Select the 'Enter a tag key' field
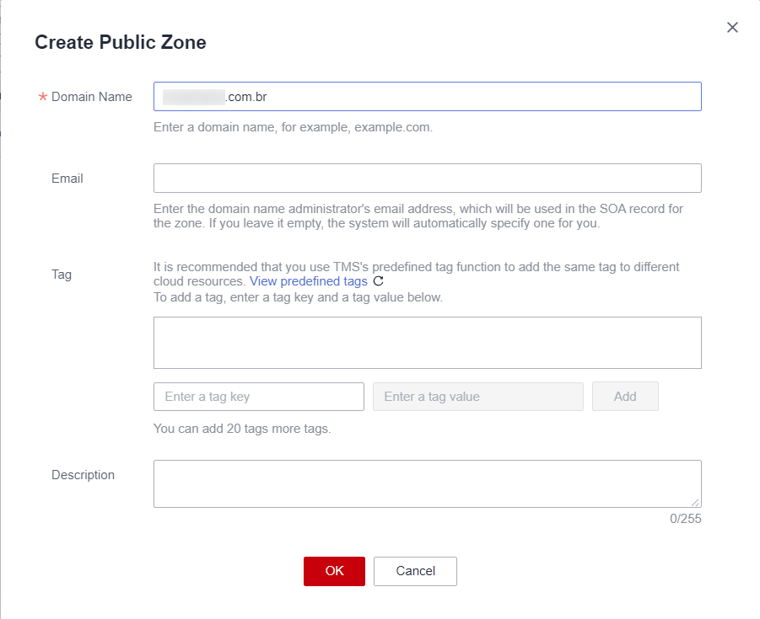760x619 pixels. click(258, 397)
